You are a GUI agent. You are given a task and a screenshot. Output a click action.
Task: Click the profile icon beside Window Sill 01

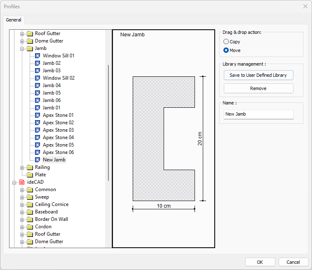pos(38,56)
